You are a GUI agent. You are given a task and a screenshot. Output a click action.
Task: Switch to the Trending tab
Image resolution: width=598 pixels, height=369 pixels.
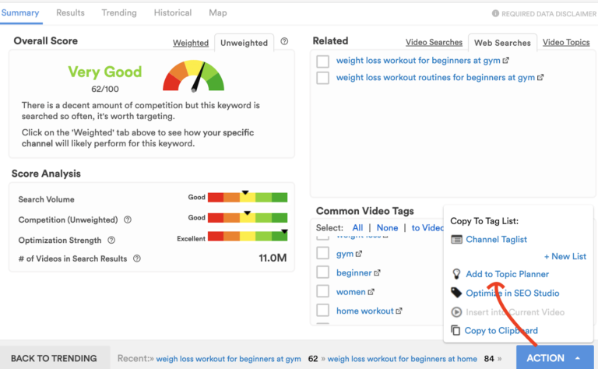tap(119, 12)
